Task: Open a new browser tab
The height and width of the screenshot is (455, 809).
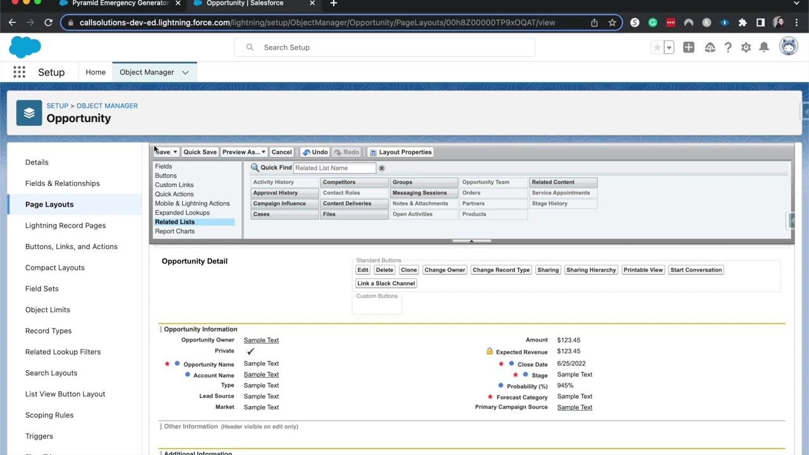Action: coord(334,4)
